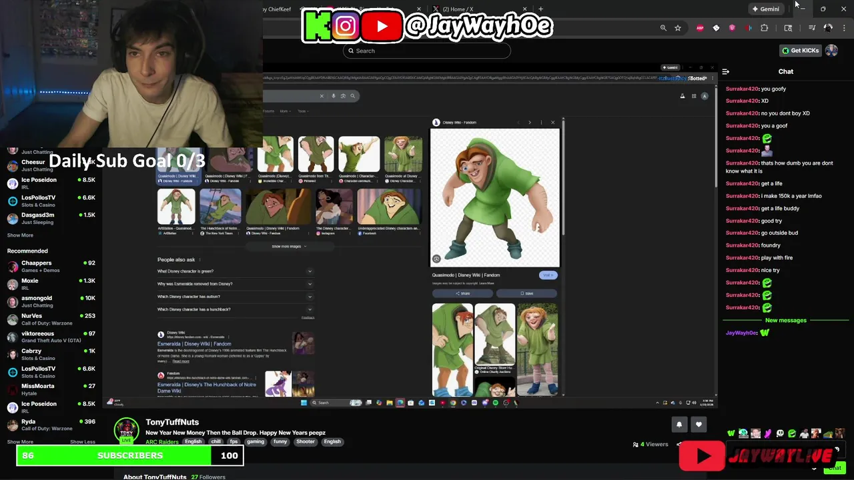Click the TonyTuffNuts channel name
The width and height of the screenshot is (854, 480).
(x=172, y=422)
